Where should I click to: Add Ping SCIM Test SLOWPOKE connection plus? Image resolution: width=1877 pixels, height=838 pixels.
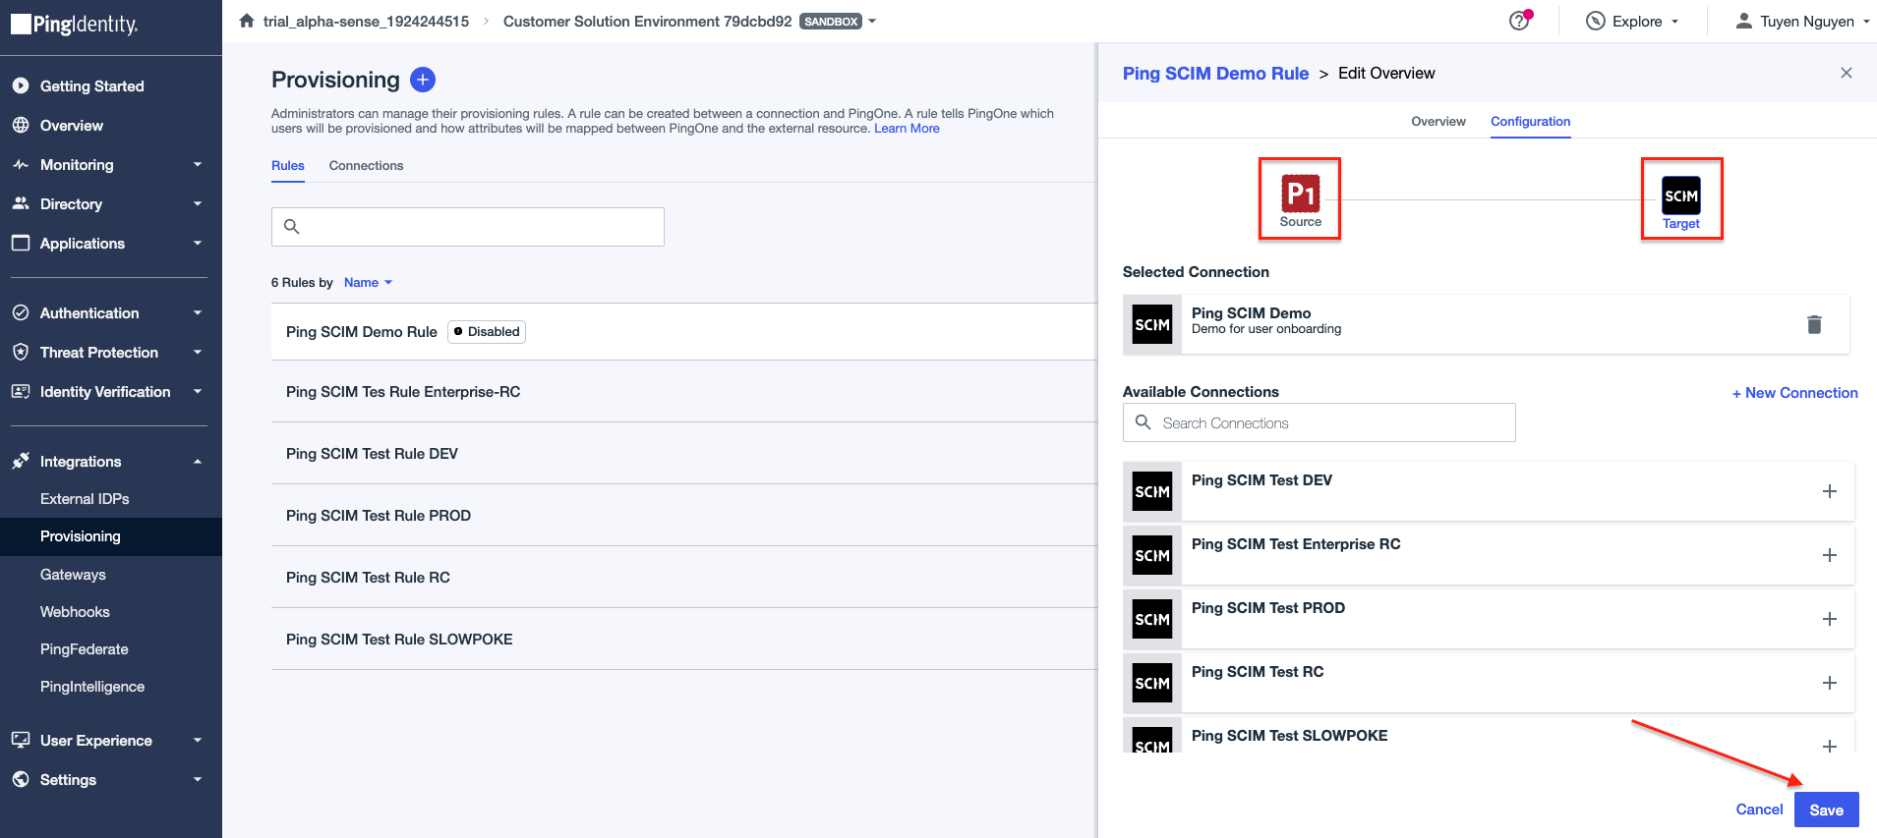pyautogui.click(x=1830, y=746)
